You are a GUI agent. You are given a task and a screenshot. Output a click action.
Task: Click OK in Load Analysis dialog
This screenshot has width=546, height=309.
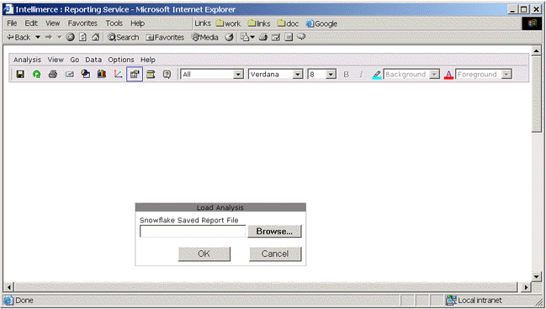(204, 254)
